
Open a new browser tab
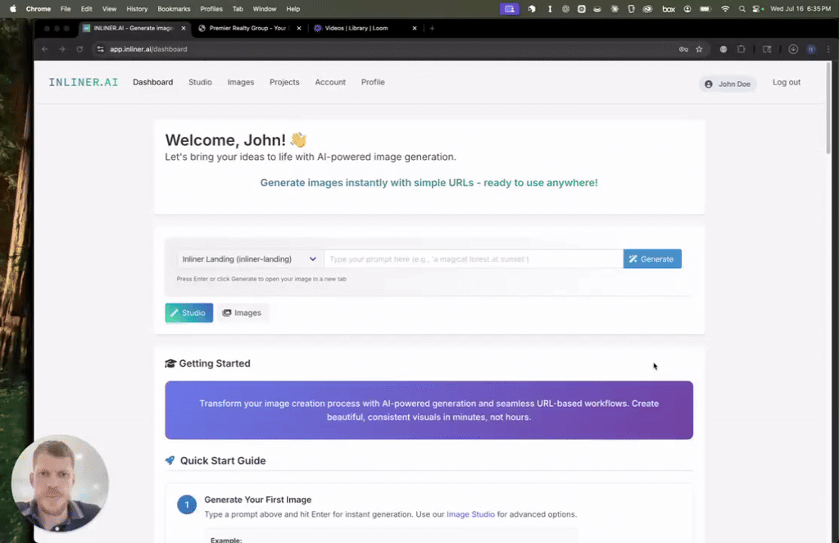[x=432, y=29]
